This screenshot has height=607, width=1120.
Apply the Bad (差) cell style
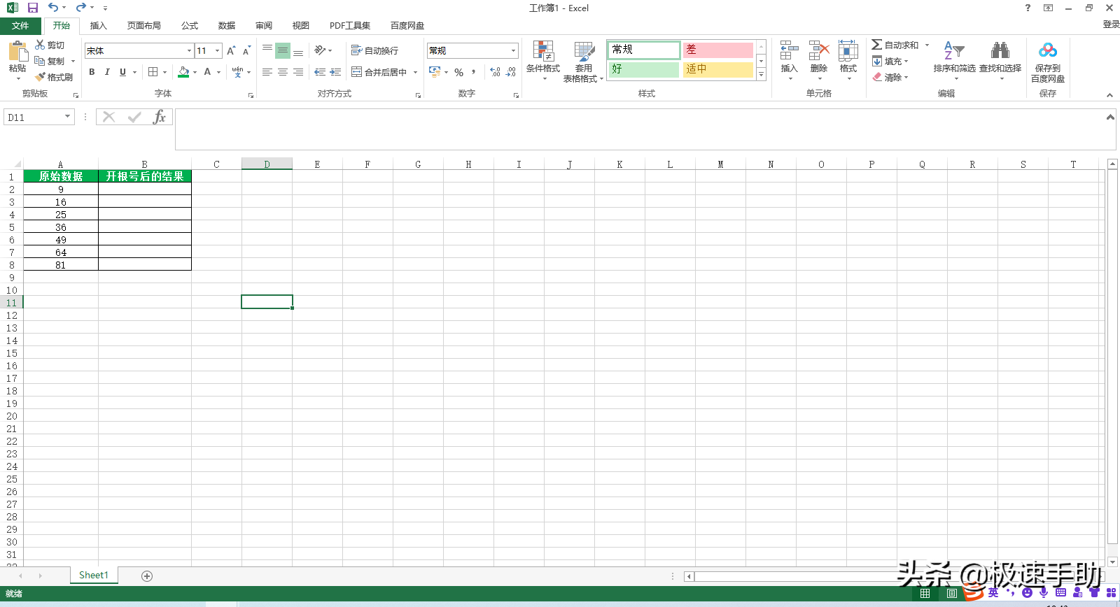(717, 50)
